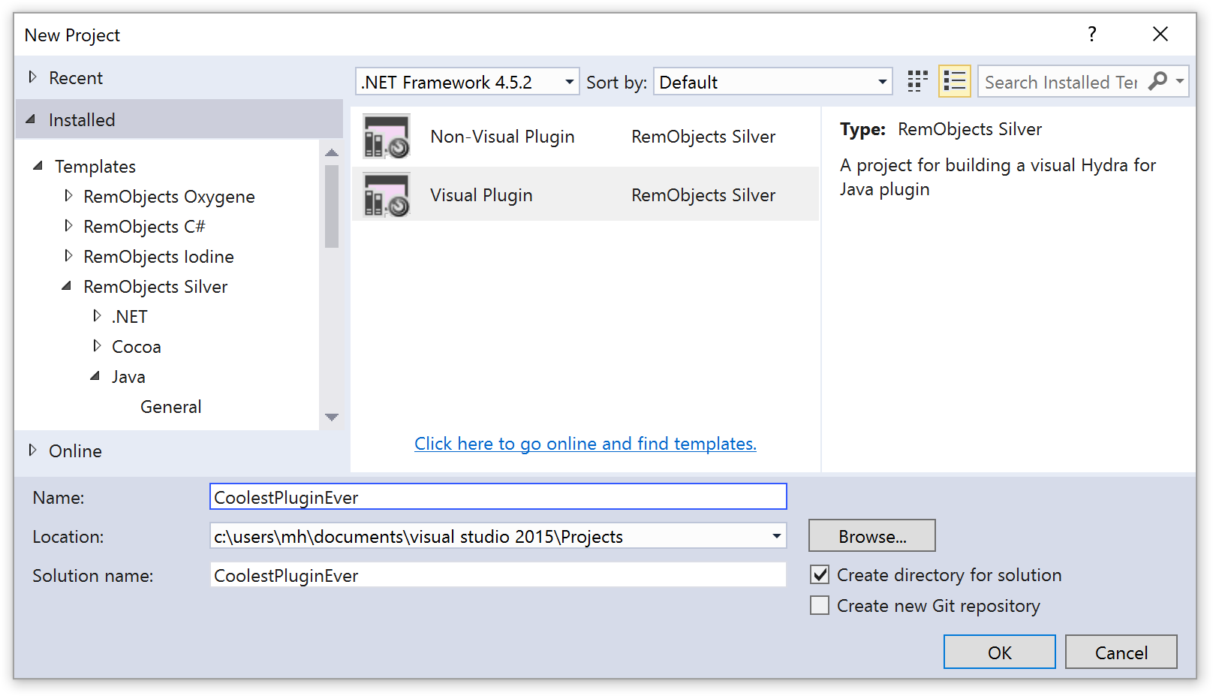Click the tree scrollbar down arrow
1213x696 pixels.
332,417
